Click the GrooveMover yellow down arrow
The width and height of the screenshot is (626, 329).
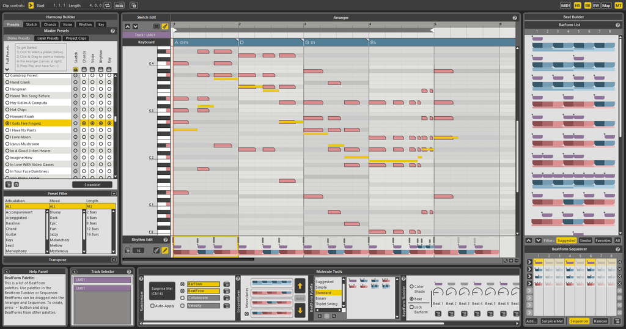click(x=300, y=310)
